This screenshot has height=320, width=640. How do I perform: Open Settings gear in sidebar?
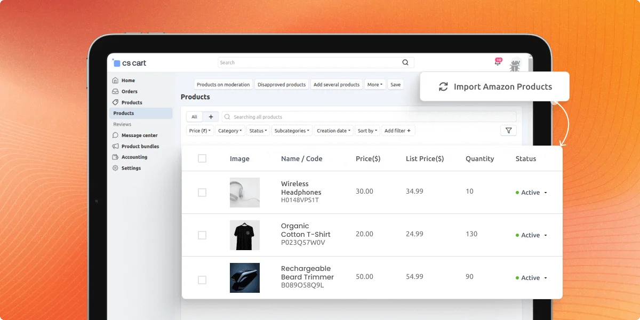pyautogui.click(x=130, y=168)
